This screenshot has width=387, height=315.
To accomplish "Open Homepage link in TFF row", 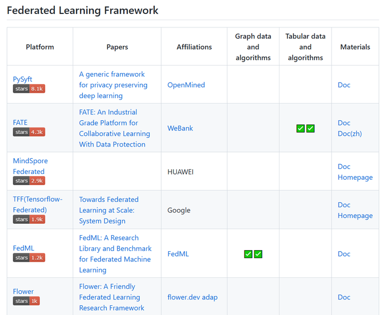I will click(x=355, y=216).
